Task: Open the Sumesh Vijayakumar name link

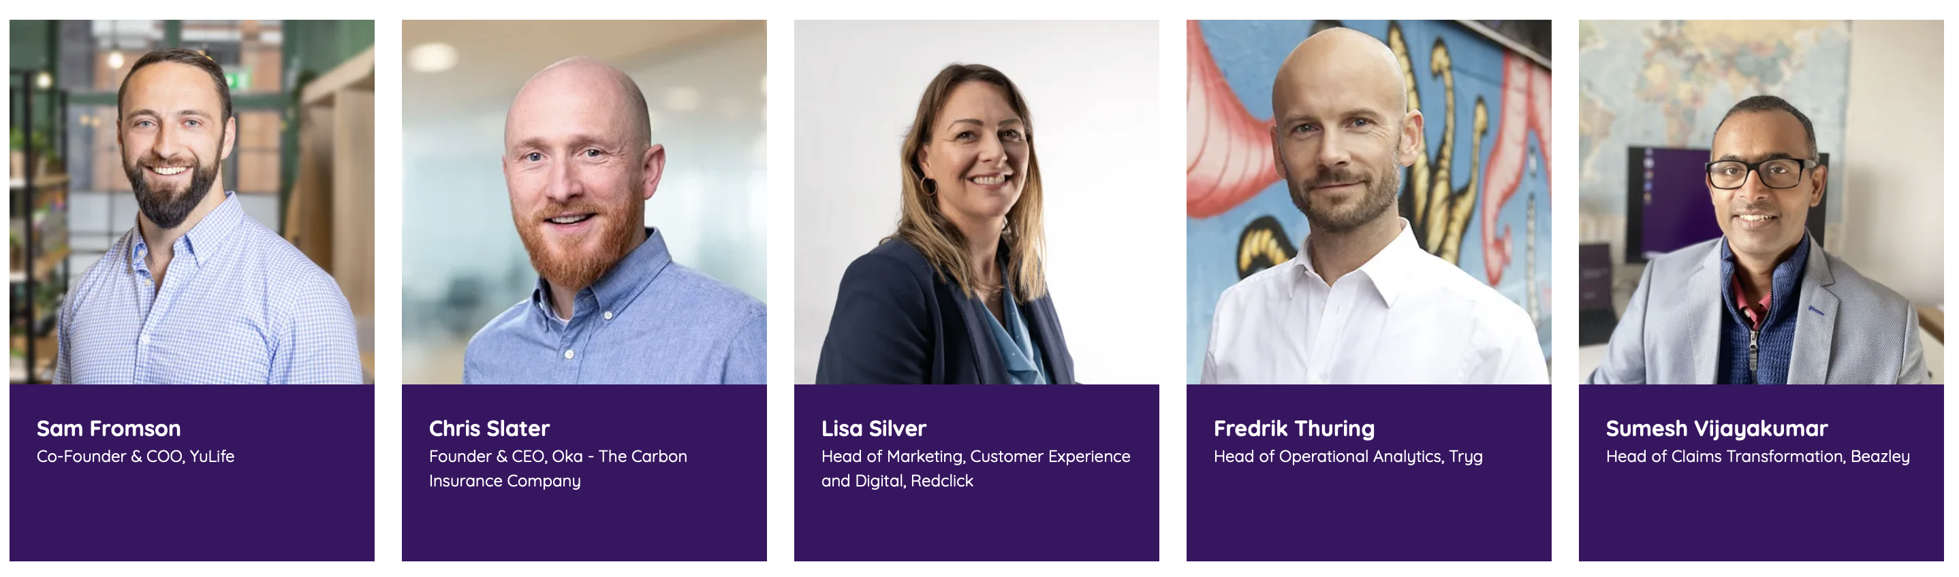Action: [1717, 429]
